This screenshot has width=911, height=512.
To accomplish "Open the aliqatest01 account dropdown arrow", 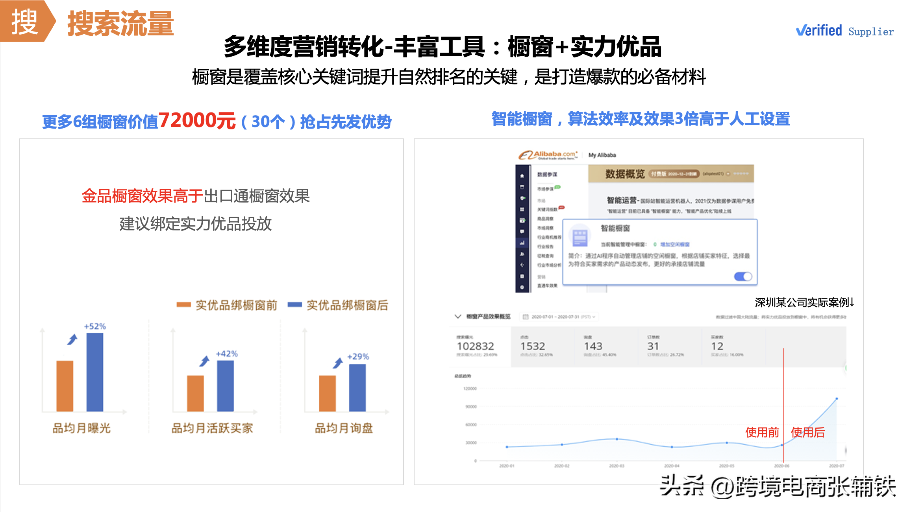I will click(x=728, y=174).
